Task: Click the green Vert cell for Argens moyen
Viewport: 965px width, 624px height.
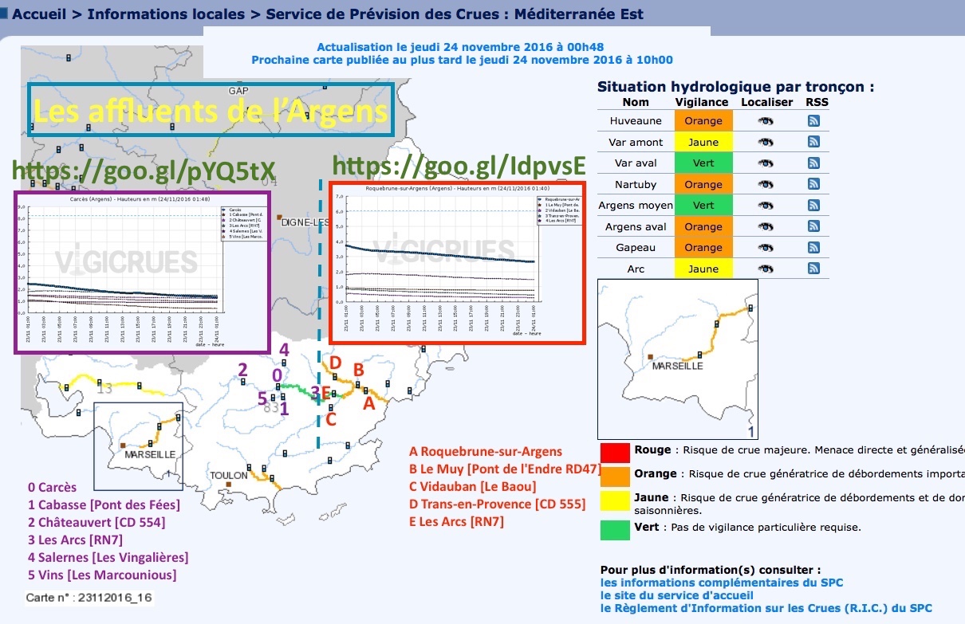Action: pos(703,205)
